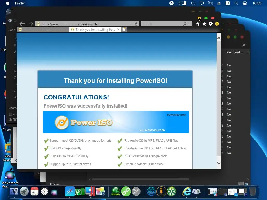Click 'Support up to 23 virtual drives' text
Image resolution: width=267 pixels, height=200 pixels.
tap(70, 164)
